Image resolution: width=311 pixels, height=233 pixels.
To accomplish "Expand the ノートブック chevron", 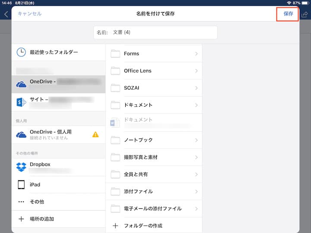I will point(196,140).
